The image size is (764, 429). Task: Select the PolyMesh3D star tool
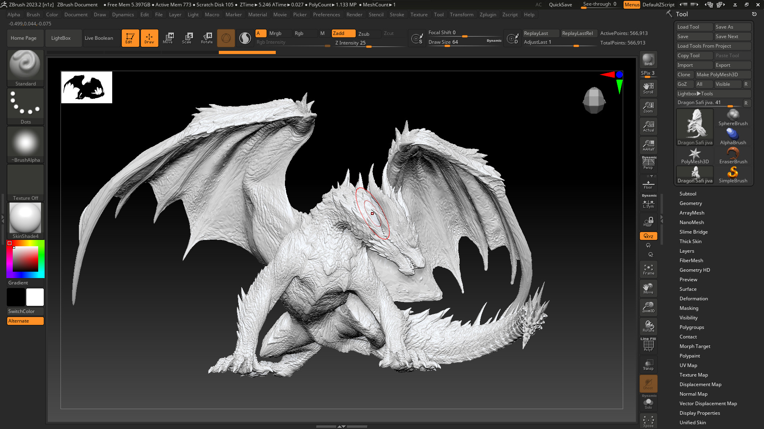click(x=695, y=156)
